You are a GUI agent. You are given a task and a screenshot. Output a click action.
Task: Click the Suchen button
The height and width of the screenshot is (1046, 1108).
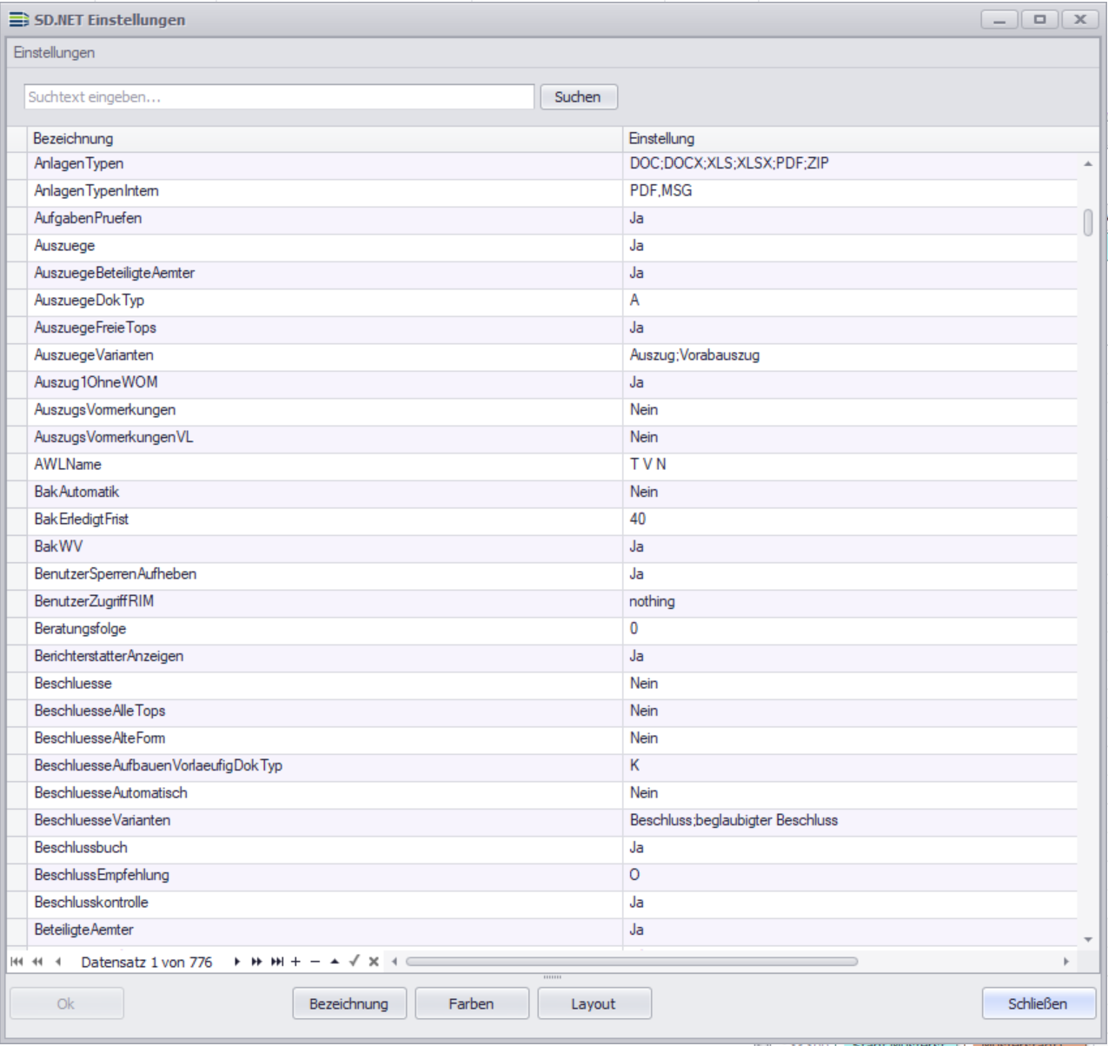tap(578, 97)
